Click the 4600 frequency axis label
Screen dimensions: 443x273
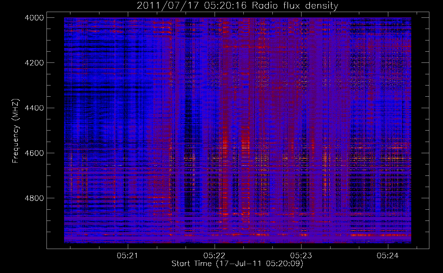(x=34, y=153)
